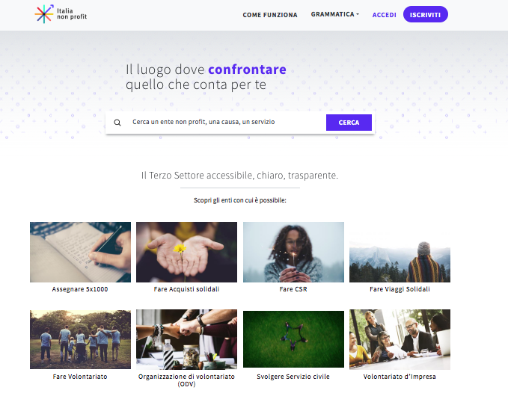This screenshot has width=508, height=405.
Task: Click the Svolgere Servizio civile caption
Action: pyautogui.click(x=293, y=377)
